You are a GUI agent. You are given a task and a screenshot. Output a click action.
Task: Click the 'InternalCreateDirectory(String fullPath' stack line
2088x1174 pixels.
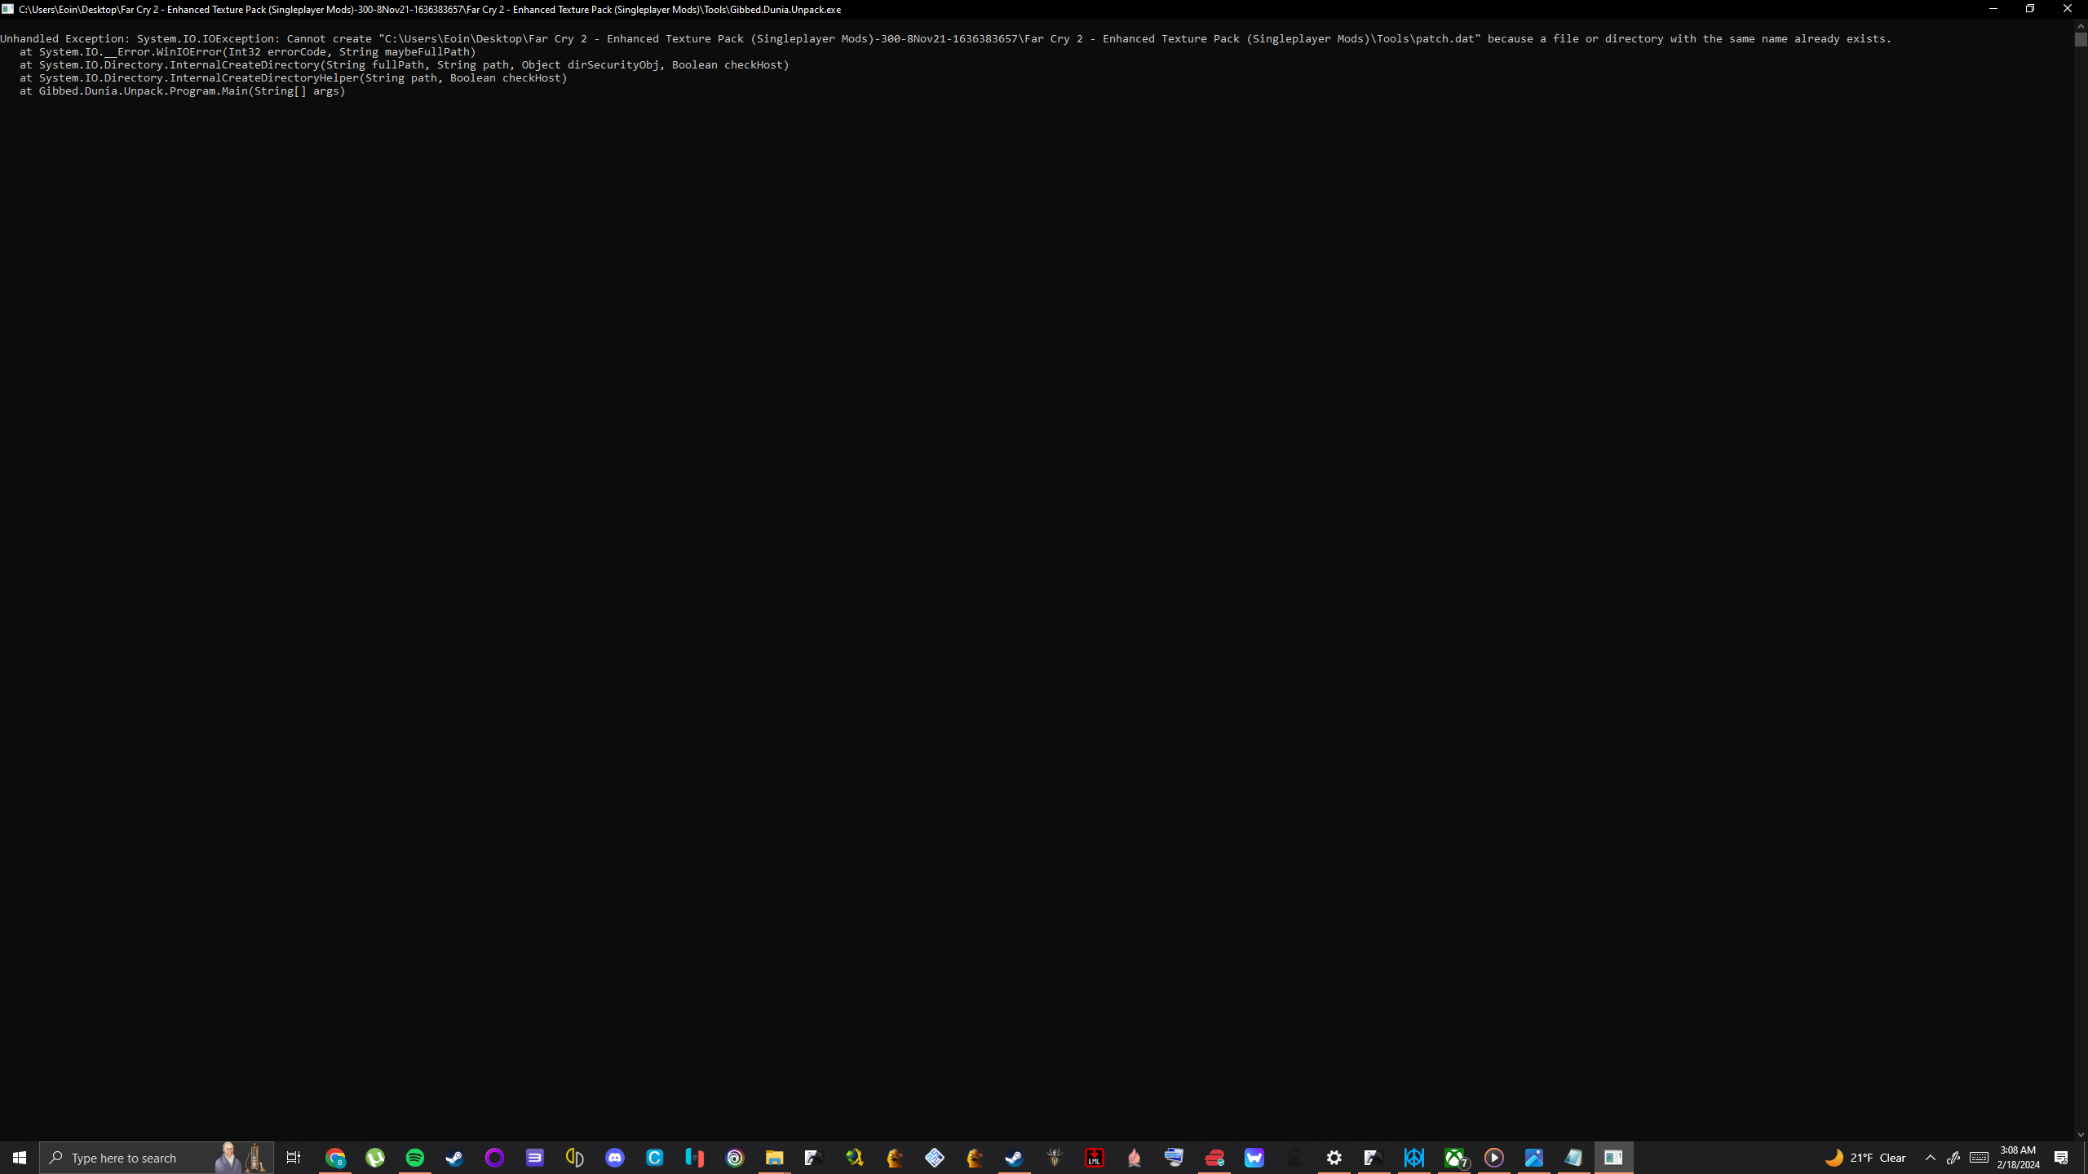[x=405, y=64]
